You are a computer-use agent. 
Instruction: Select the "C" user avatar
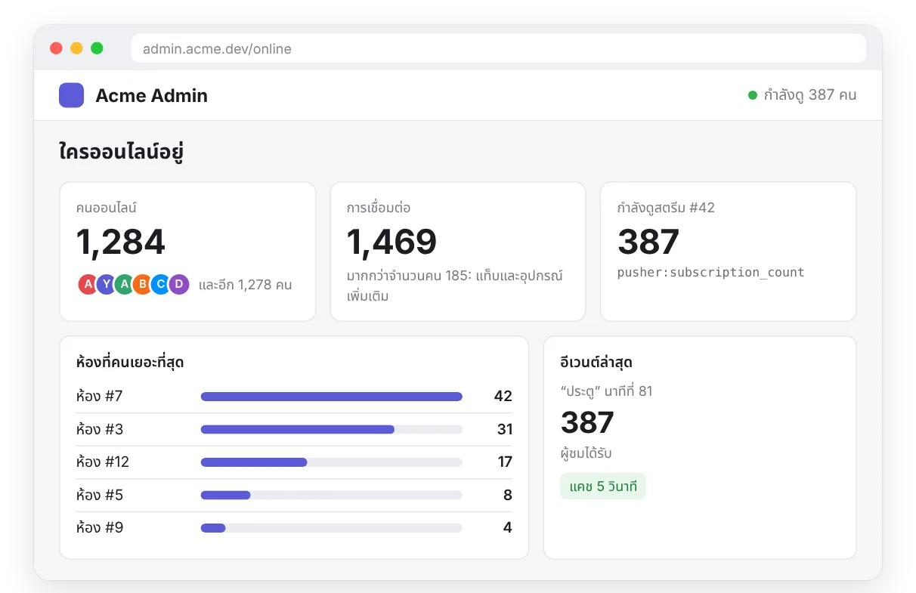(160, 284)
